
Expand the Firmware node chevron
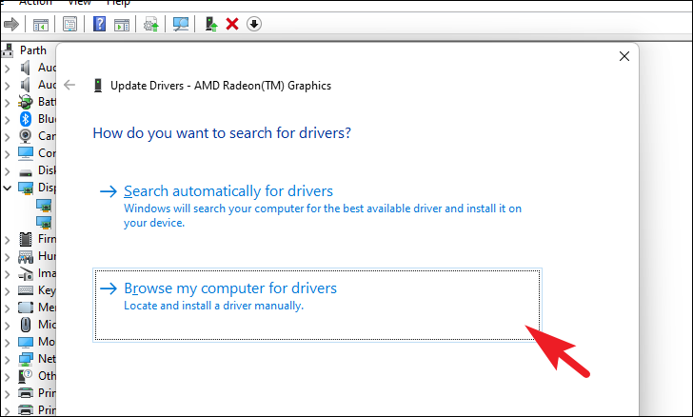point(7,240)
